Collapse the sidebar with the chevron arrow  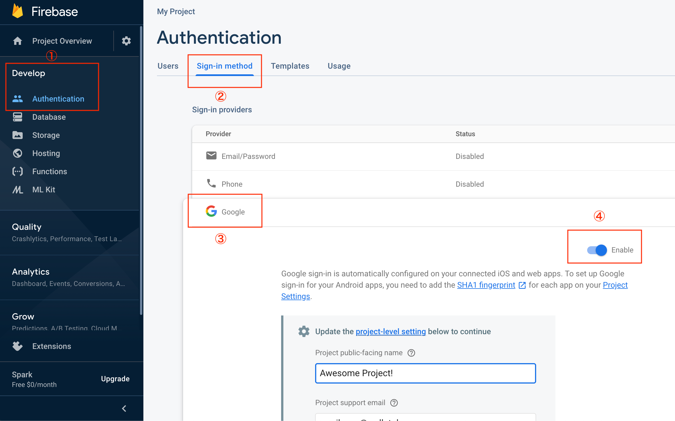124,409
